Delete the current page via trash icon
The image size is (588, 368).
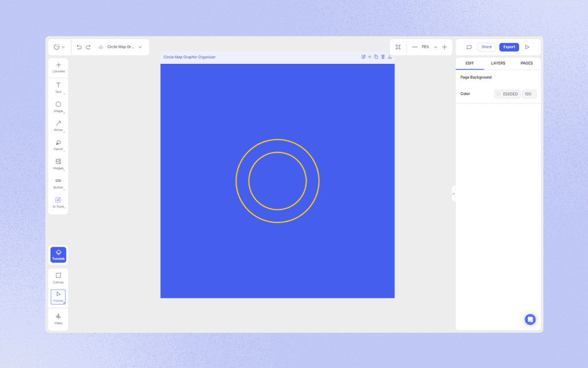[x=383, y=57]
